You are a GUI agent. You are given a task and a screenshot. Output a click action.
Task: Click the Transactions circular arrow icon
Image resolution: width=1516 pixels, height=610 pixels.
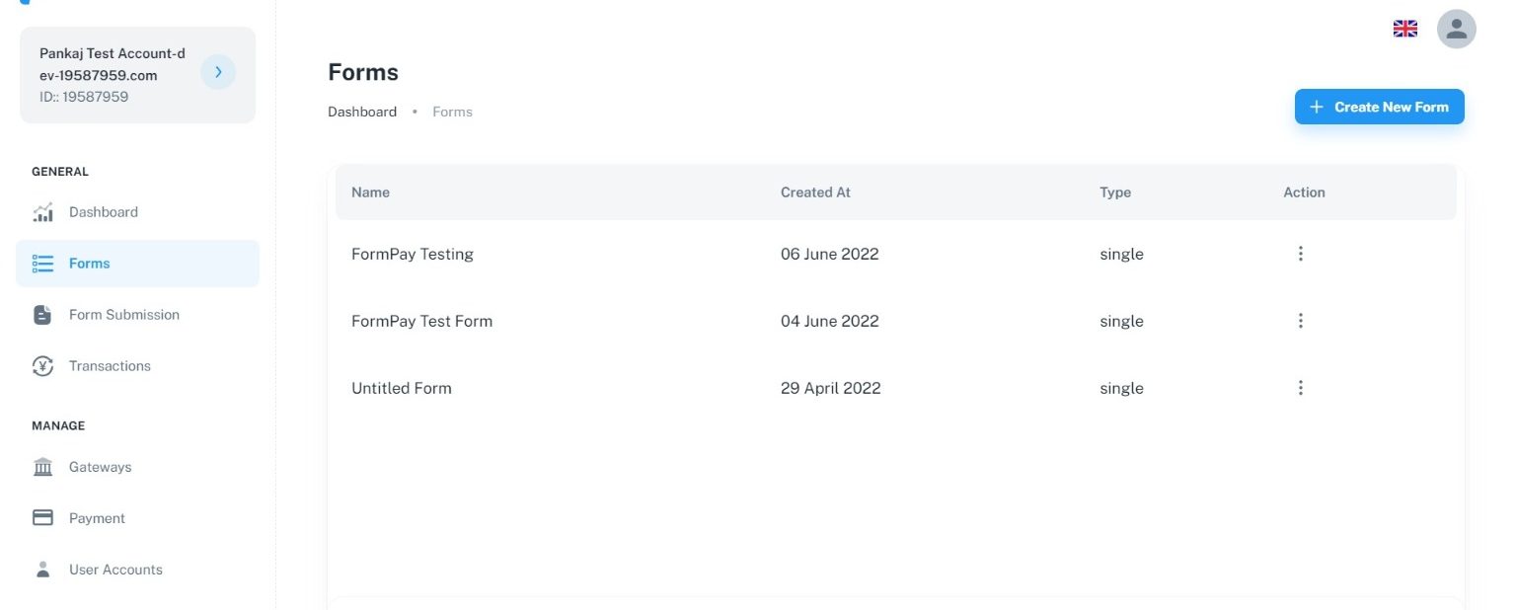click(x=43, y=365)
